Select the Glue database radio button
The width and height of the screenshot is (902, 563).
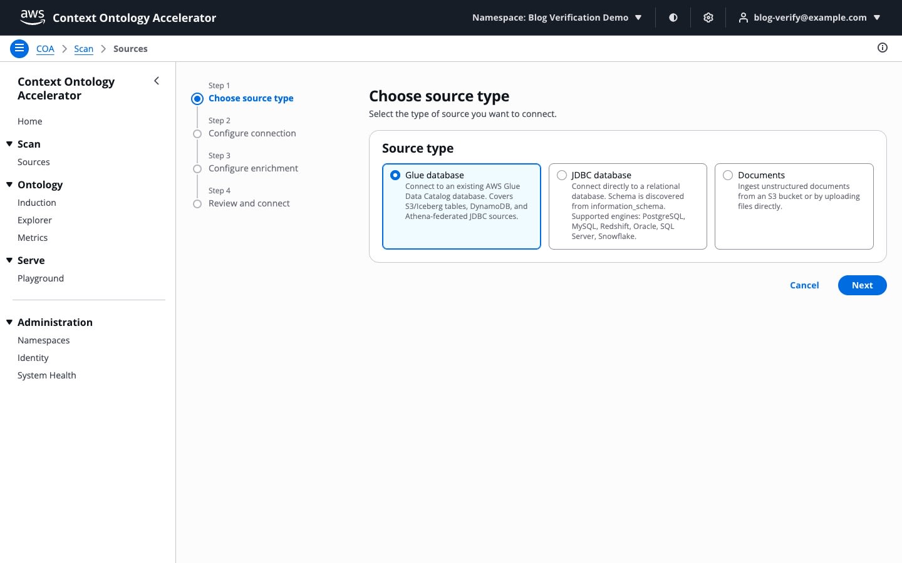(x=395, y=175)
